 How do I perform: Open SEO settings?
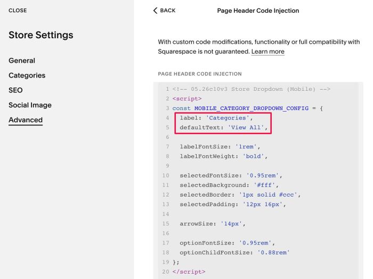tap(15, 90)
